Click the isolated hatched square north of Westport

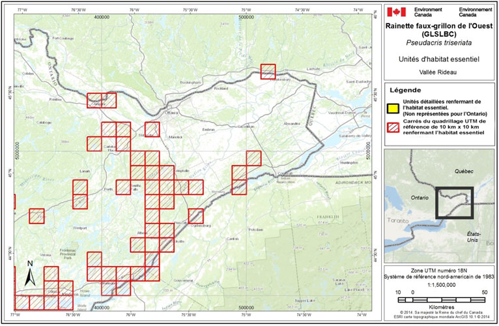[37, 216]
